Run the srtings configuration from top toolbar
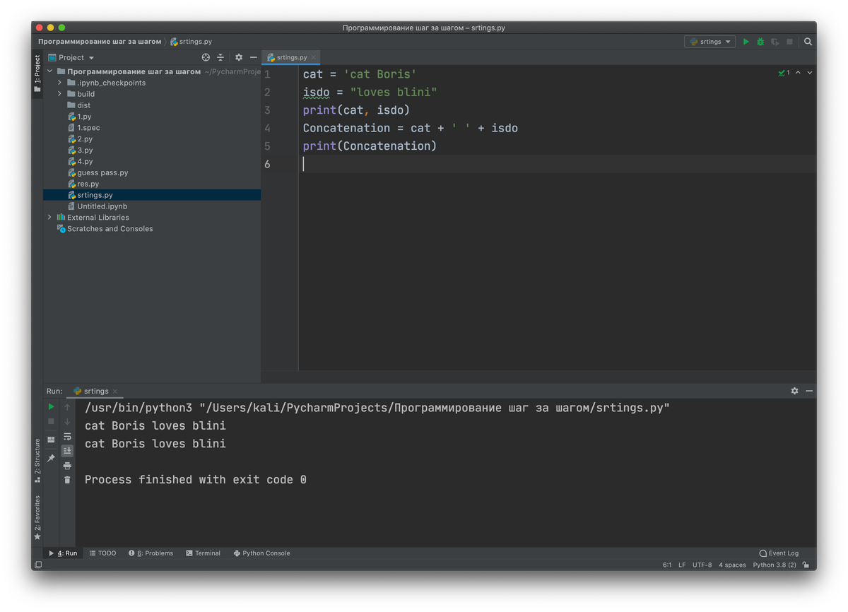Viewport: 848px width, 612px height. pos(746,42)
